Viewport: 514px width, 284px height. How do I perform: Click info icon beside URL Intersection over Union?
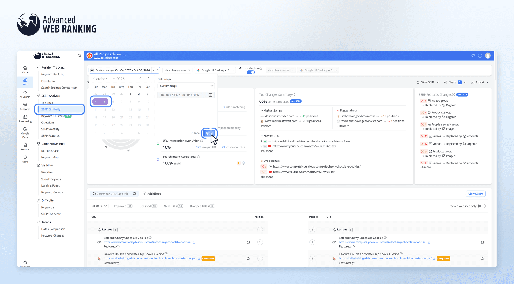[202, 141]
